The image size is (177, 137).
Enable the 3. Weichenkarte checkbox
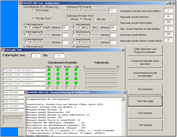[74, 42]
